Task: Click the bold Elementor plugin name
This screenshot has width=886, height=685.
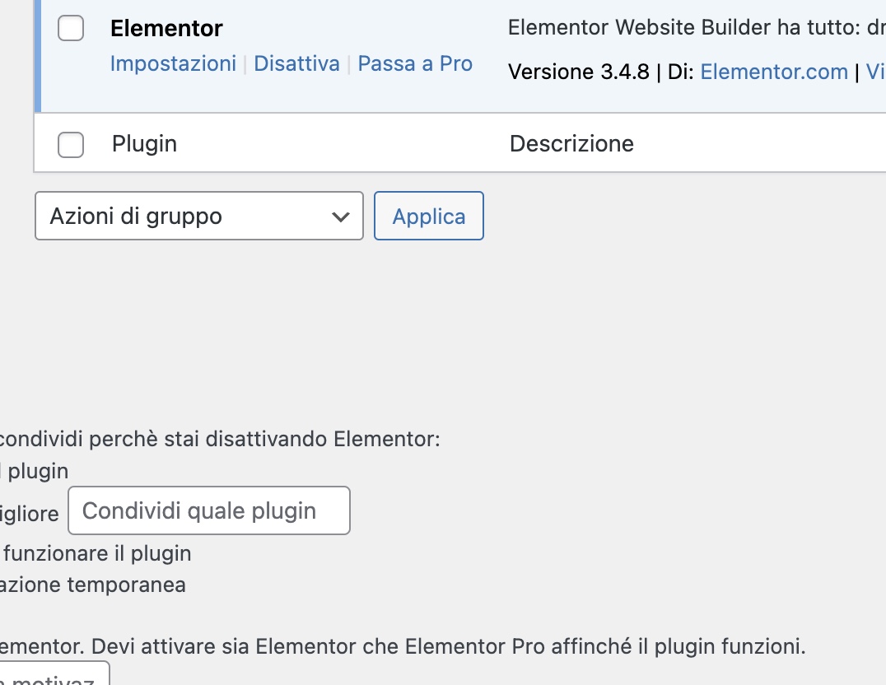Action: tap(166, 29)
